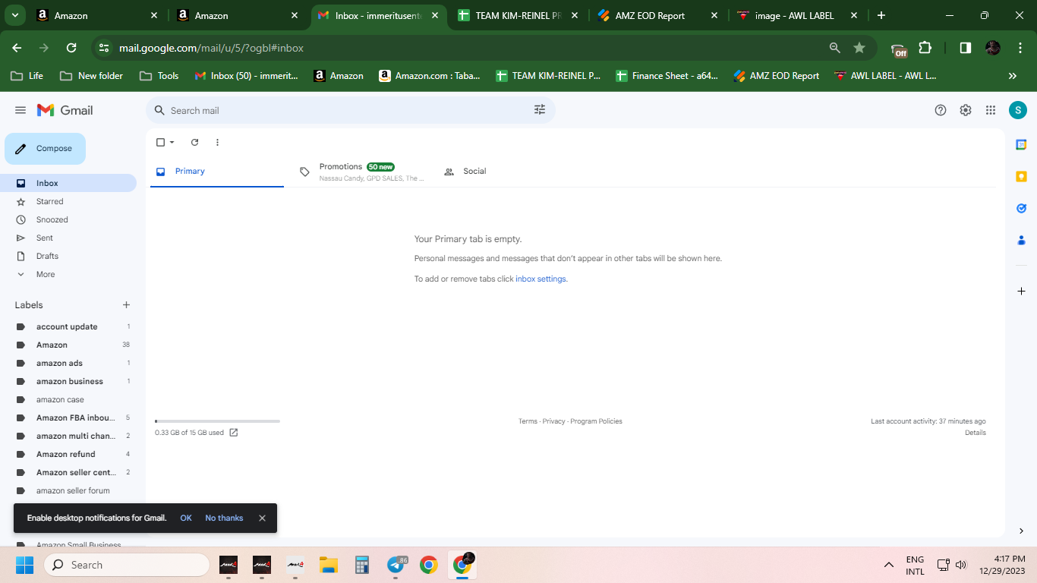Open storage manage external link icon
This screenshot has height=583, width=1037.
tap(234, 433)
